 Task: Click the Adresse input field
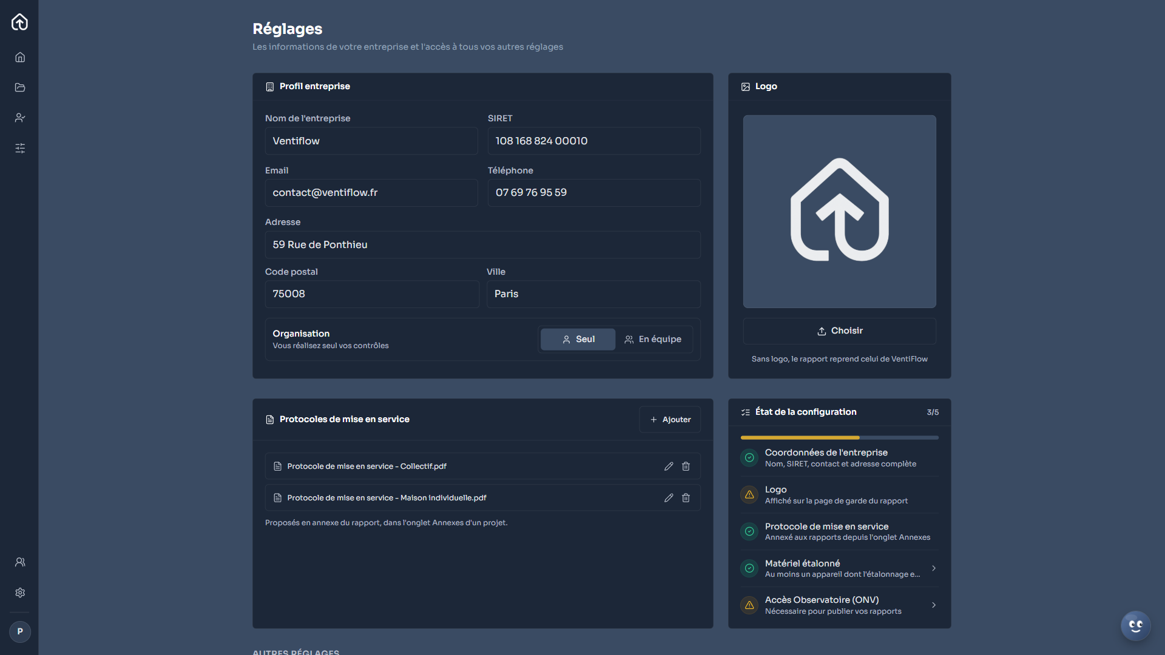click(483, 245)
